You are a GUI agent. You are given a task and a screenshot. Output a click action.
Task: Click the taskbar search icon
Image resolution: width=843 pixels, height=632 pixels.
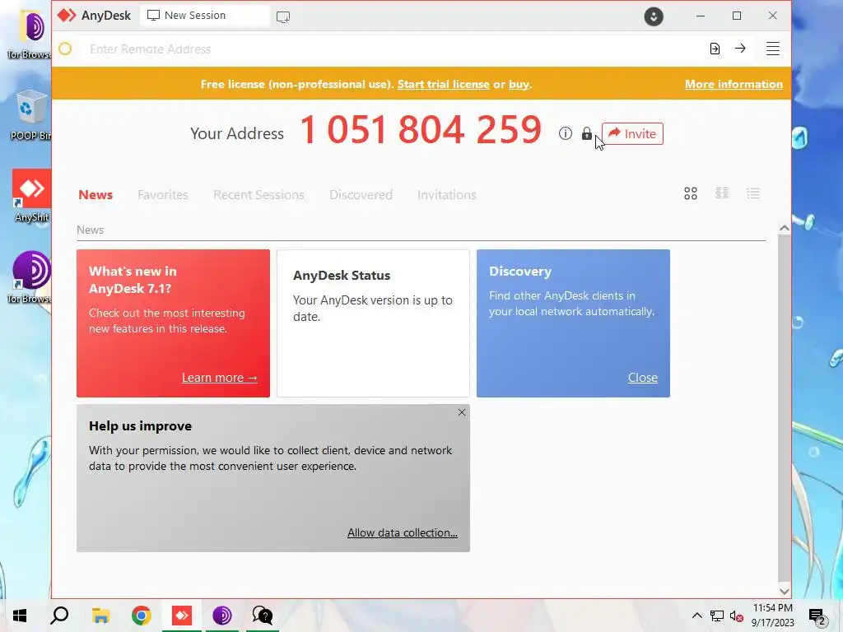59,616
